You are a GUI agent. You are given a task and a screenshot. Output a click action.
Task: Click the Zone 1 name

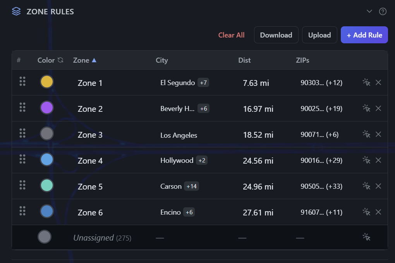(90, 83)
